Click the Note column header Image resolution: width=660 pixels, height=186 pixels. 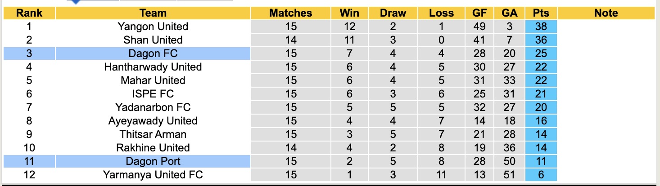[606, 13]
